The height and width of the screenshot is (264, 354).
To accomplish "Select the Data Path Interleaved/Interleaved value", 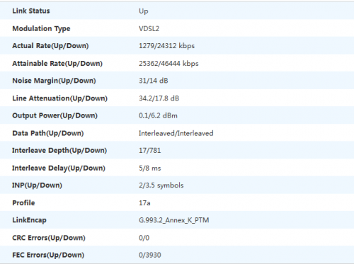I will 176,133.
